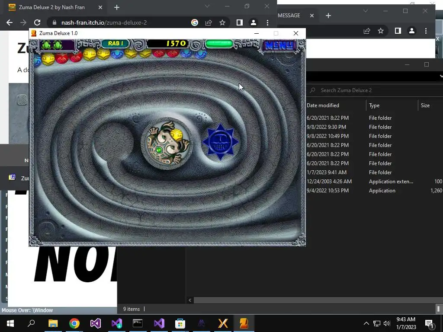Go back in the Zuma Deluxe Chrome window
443x332 pixels.
10,22
